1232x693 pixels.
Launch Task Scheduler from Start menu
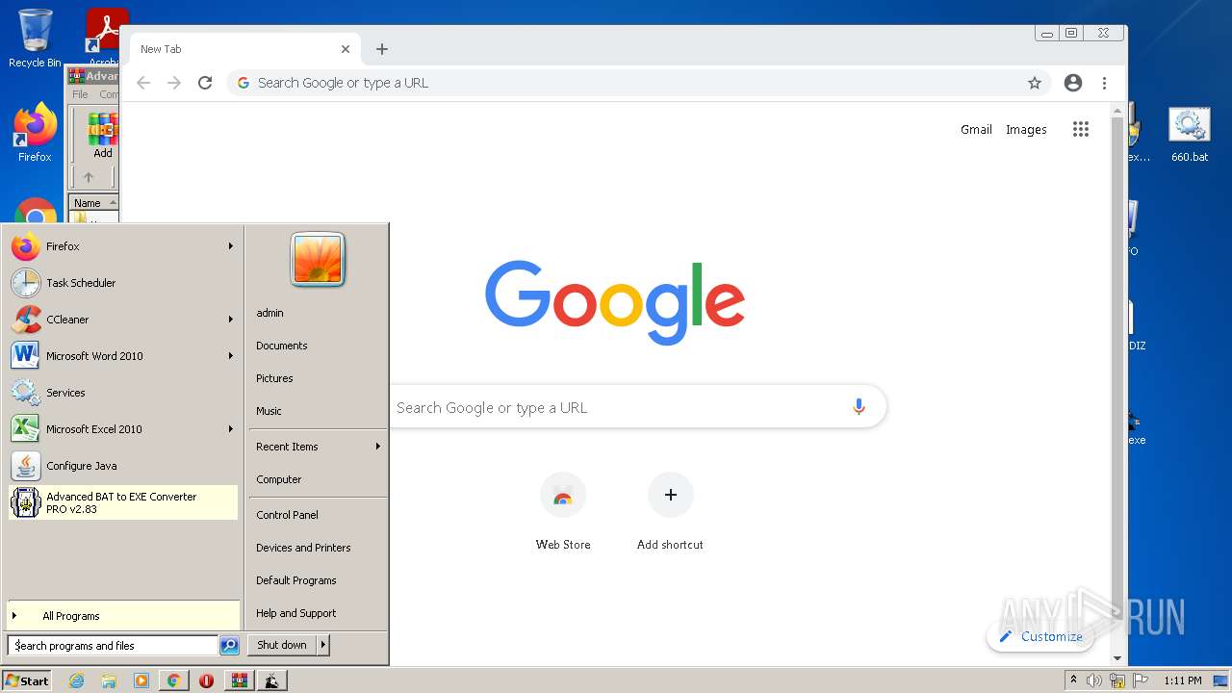click(x=122, y=283)
